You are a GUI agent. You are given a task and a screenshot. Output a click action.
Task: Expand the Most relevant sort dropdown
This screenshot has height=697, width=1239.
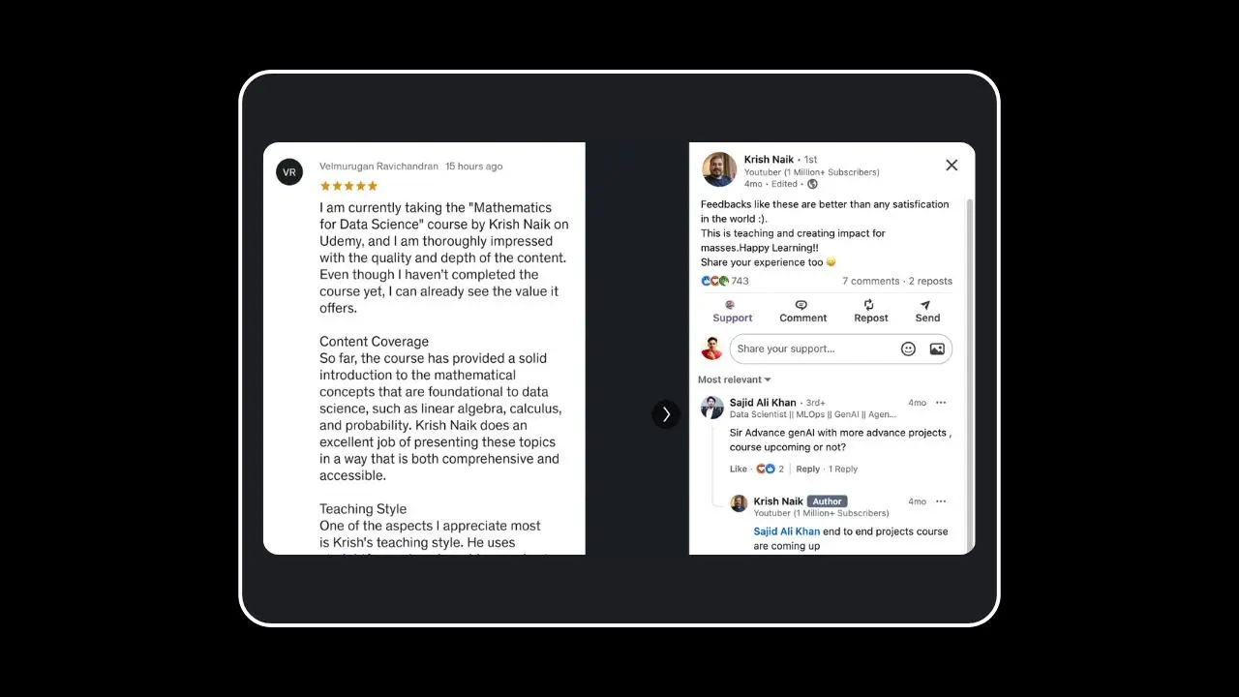[x=735, y=379]
